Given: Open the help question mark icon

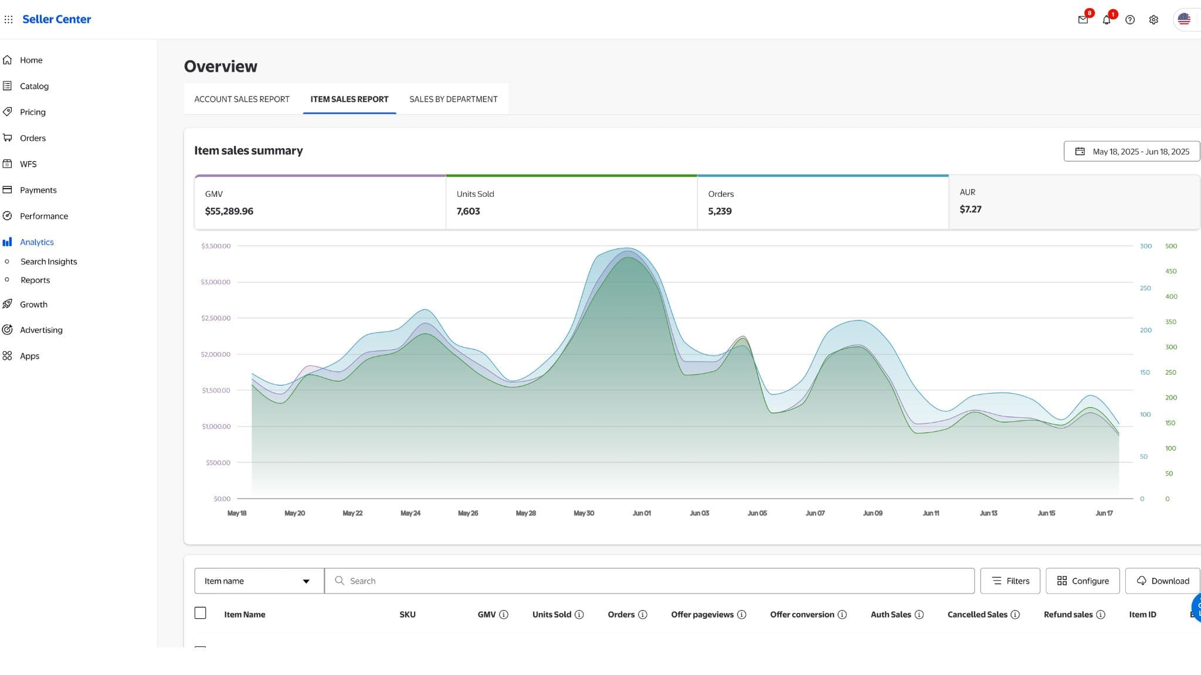Looking at the screenshot, I should click(x=1129, y=19).
